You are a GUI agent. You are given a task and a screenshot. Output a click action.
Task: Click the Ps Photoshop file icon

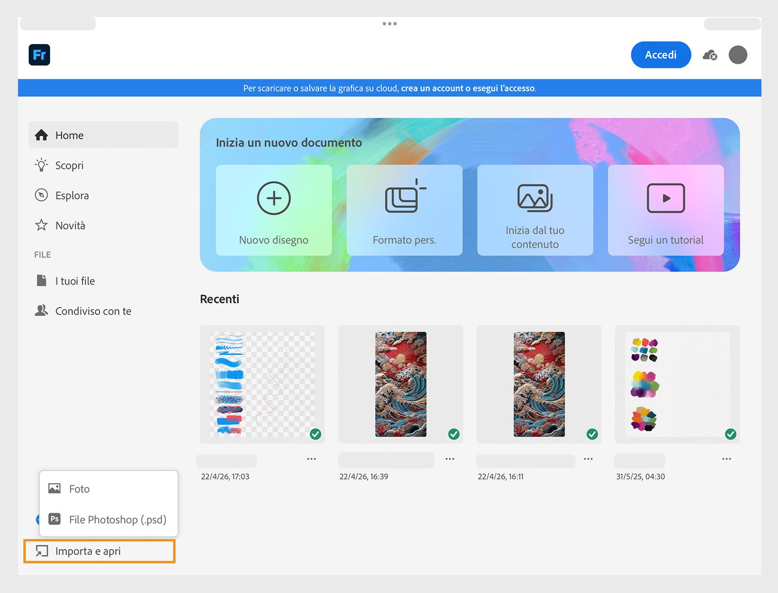54,519
